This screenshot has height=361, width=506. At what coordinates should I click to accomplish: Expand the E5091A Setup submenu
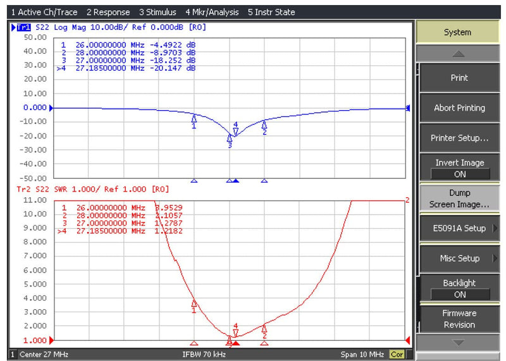click(x=459, y=228)
